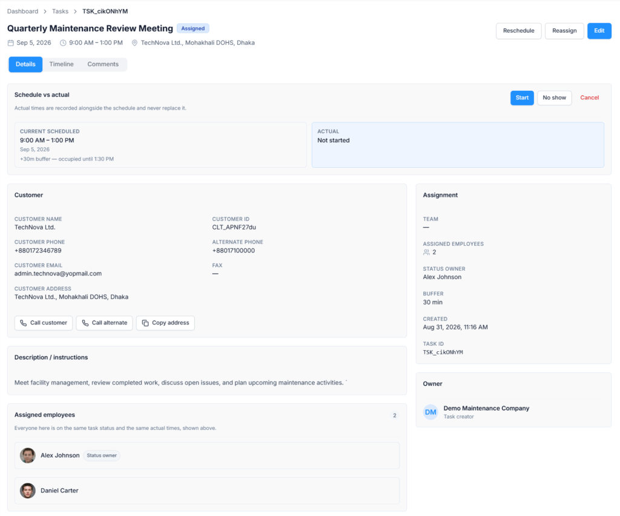Switch to the Timeline tab

coord(61,64)
